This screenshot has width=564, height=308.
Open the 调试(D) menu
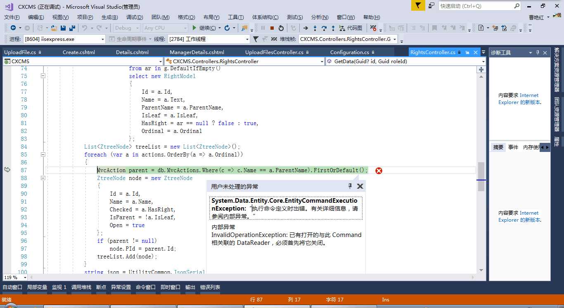point(135,17)
